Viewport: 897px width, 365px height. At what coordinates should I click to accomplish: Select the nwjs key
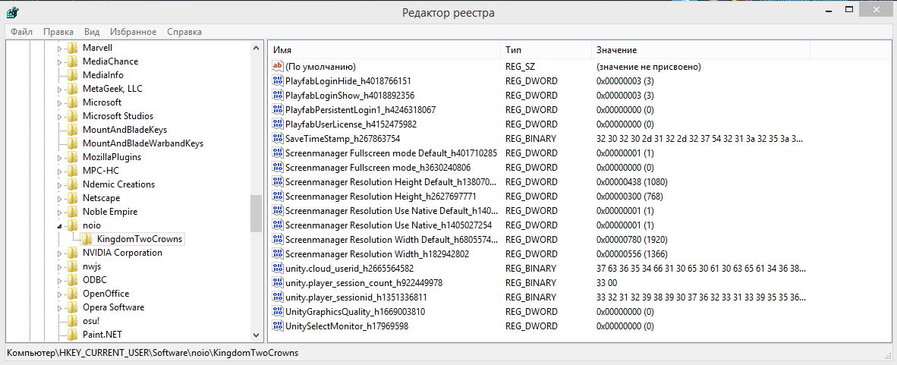[x=92, y=266]
